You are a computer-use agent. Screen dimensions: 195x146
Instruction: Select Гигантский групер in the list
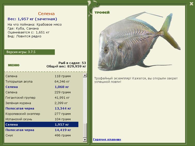[41, 98]
